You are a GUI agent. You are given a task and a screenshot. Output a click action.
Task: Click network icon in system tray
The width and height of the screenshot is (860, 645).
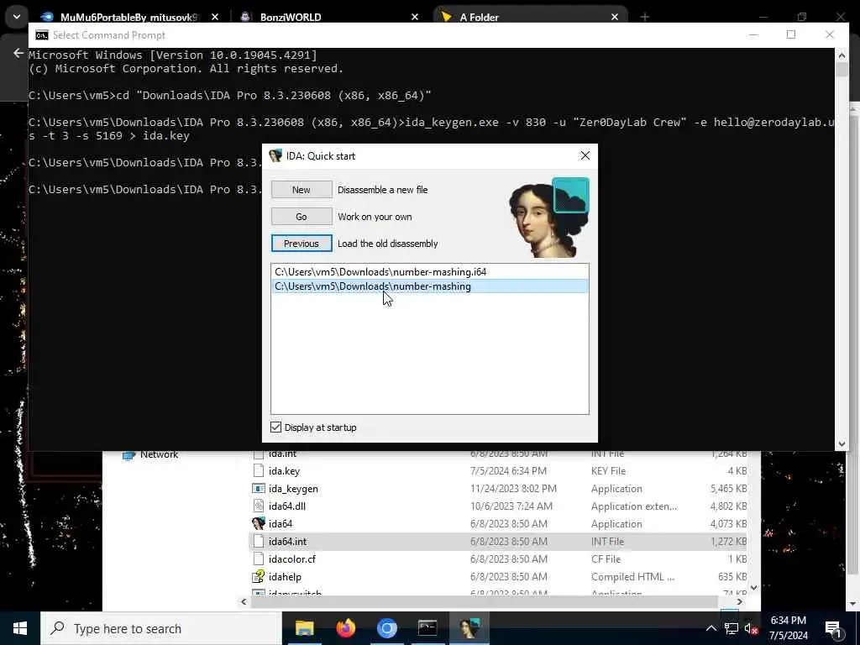click(732, 628)
